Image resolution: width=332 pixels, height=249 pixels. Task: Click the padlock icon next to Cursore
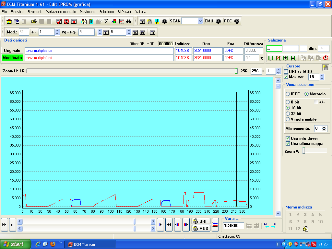326,67
